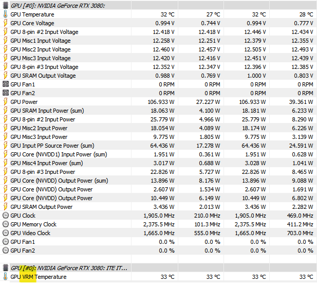Screen dimensions: 317x284
Task: Click the clock icon beside GPU Clock
Action: [6, 216]
